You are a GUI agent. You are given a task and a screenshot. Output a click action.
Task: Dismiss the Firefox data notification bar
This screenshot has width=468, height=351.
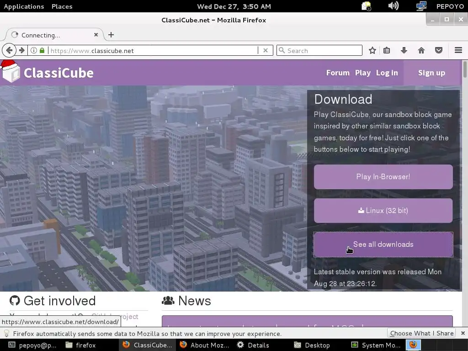(x=463, y=333)
